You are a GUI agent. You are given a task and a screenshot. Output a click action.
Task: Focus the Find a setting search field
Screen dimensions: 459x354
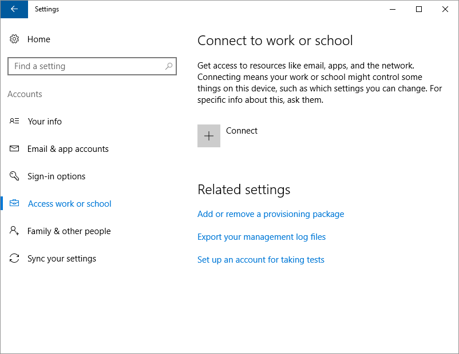point(86,66)
